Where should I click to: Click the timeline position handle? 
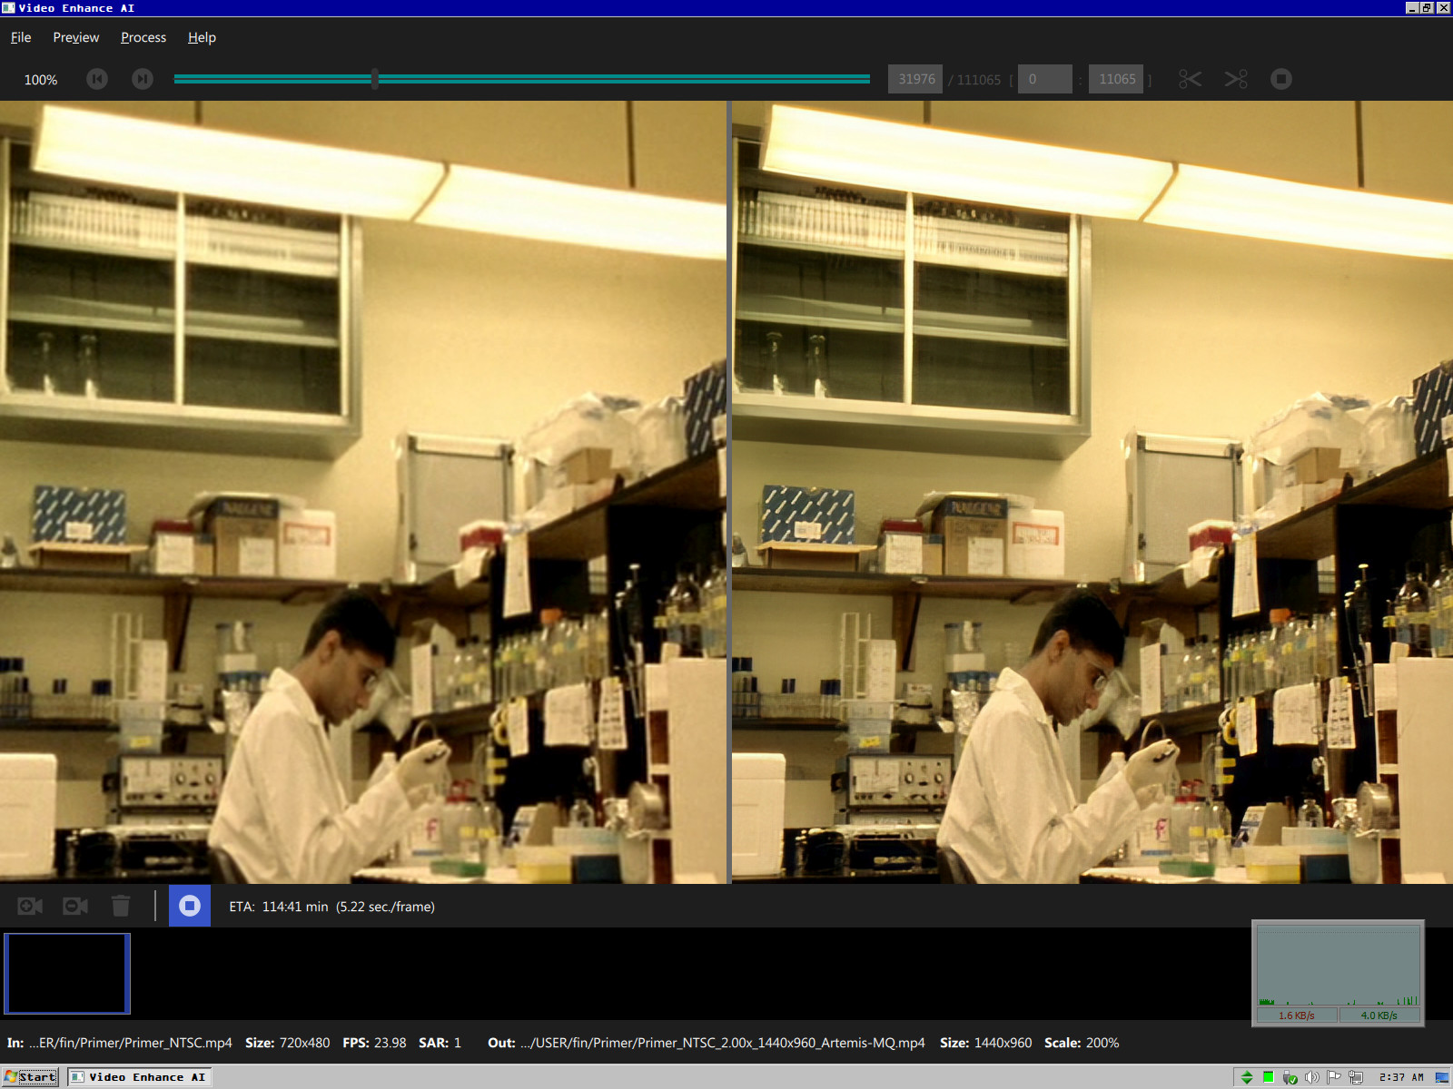375,79
